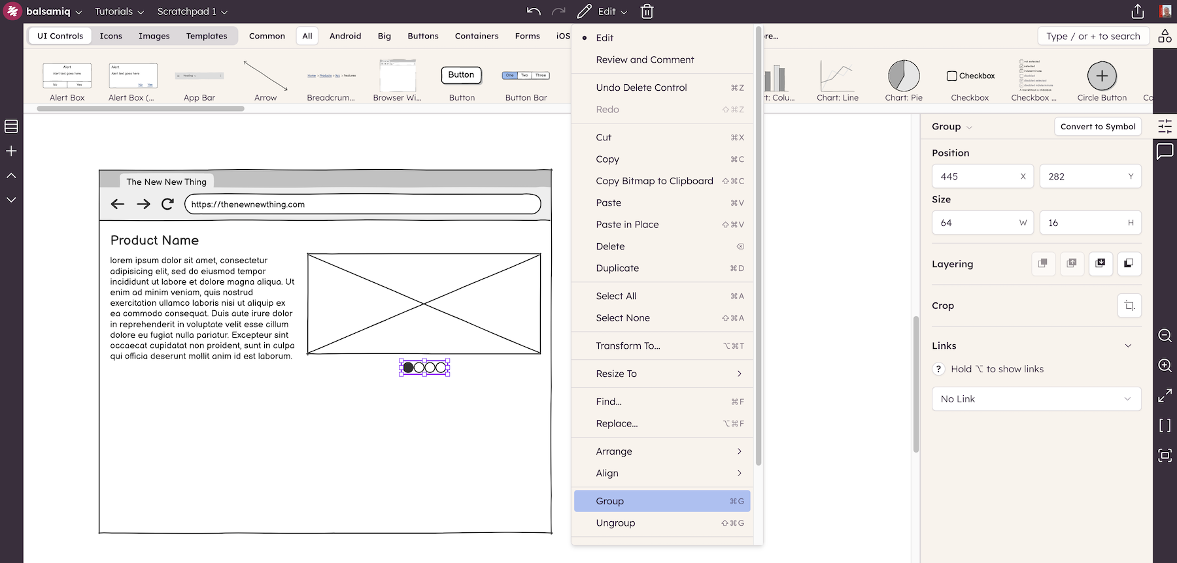Click the trash can delete icon
This screenshot has width=1177, height=563.
pyautogui.click(x=647, y=11)
